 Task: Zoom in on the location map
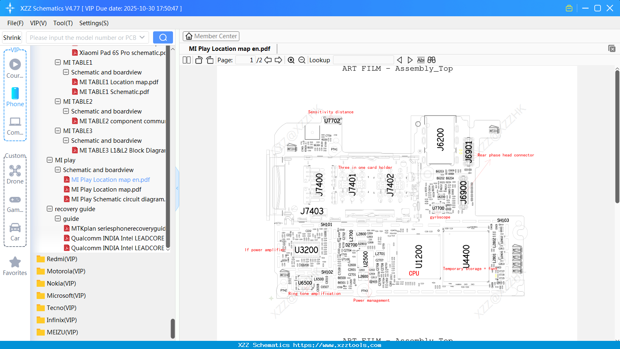tap(291, 60)
